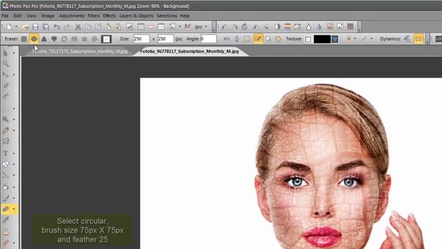Image resolution: width=442 pixels, height=249 pixels.
Task: Select the gear-shaped eraser brush
Action: [x=64, y=39]
